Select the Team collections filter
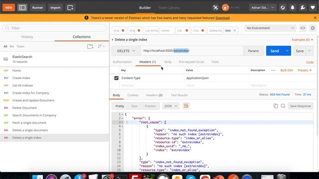The image size is (319, 179). pyautogui.click(x=20, y=46)
